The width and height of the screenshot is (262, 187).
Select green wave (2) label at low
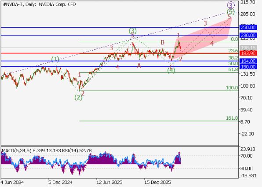(78, 97)
